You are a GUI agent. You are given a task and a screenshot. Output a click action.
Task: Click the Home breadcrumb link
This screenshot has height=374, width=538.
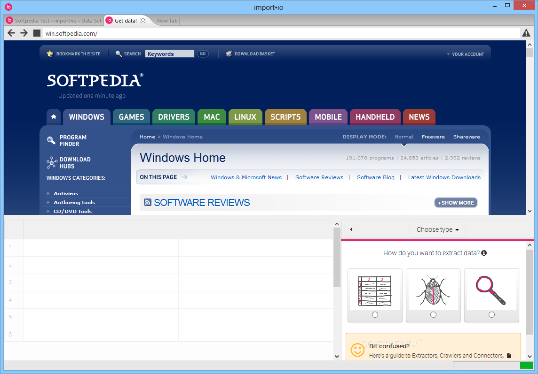148,137
